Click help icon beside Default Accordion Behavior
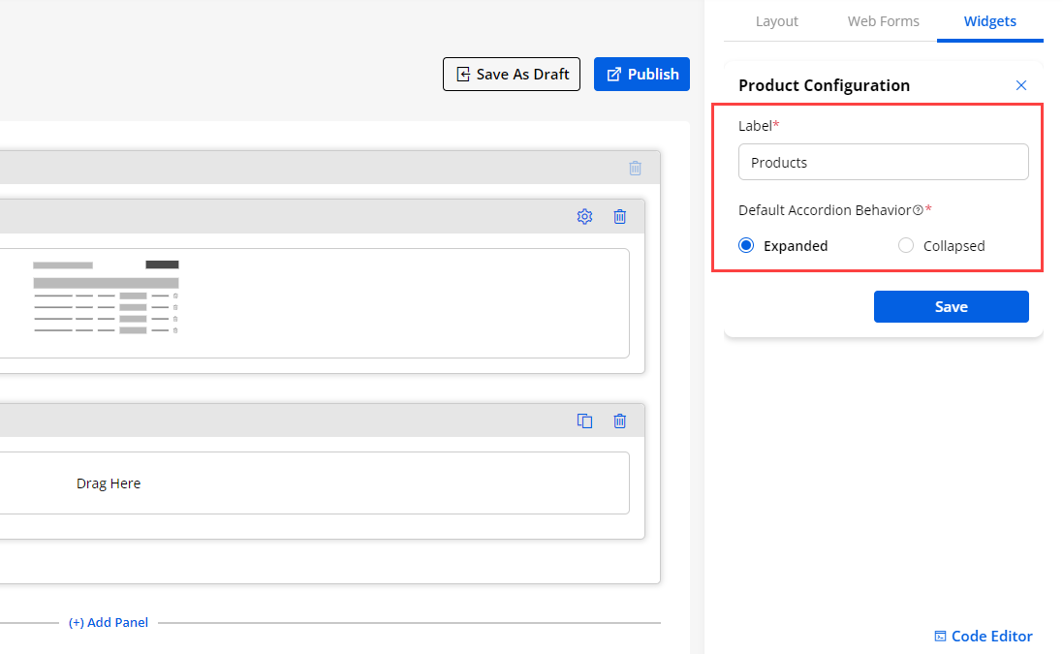 click(x=917, y=210)
